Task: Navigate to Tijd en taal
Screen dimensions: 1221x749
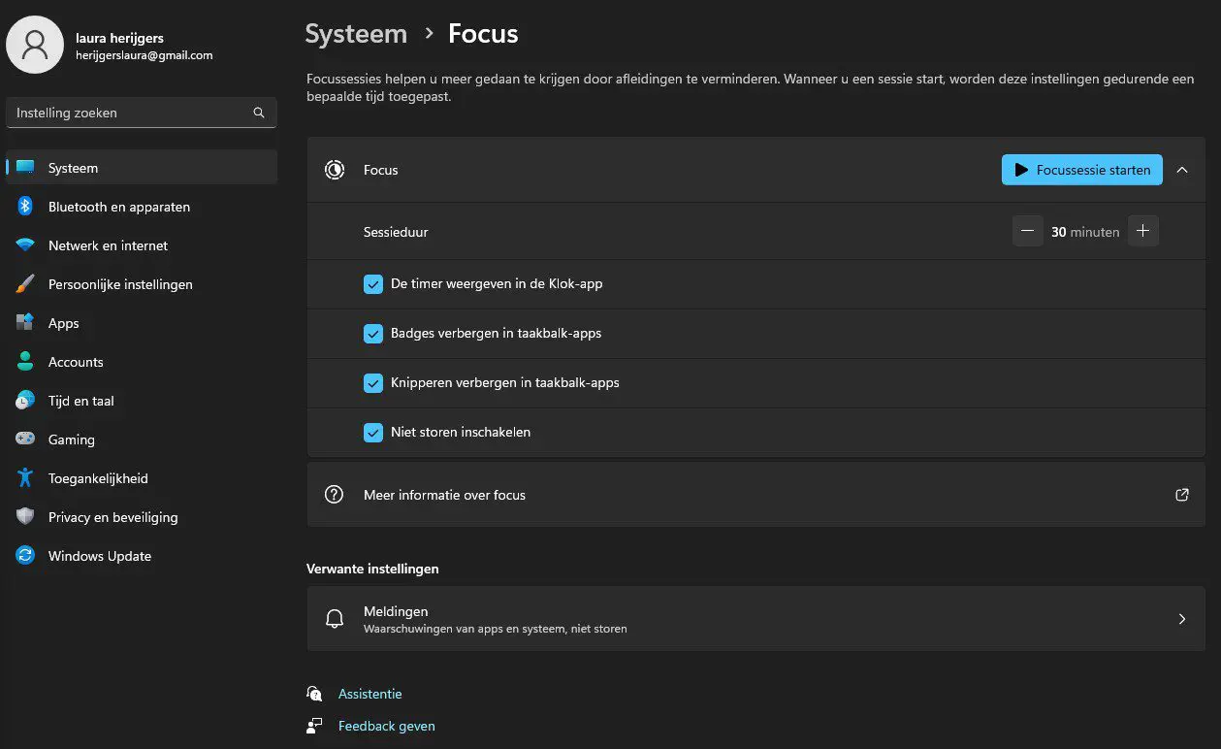Action: click(x=142, y=401)
